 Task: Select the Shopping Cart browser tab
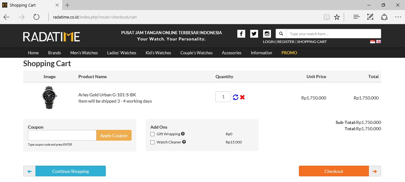pos(31,5)
